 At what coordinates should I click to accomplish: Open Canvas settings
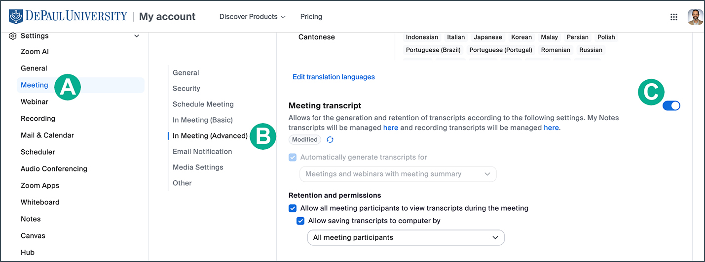tap(33, 236)
